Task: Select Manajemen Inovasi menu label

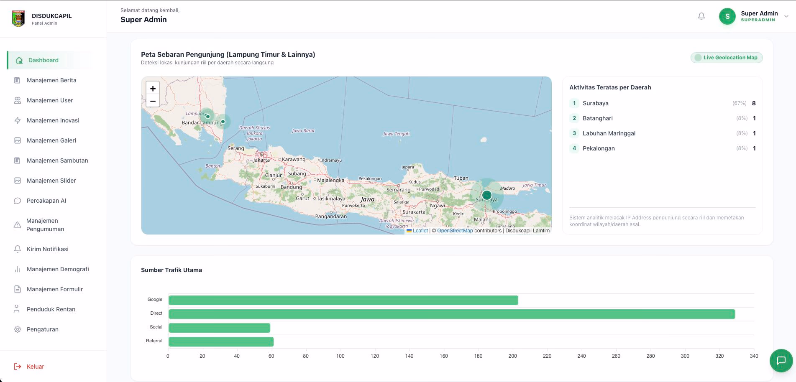Action: point(53,120)
